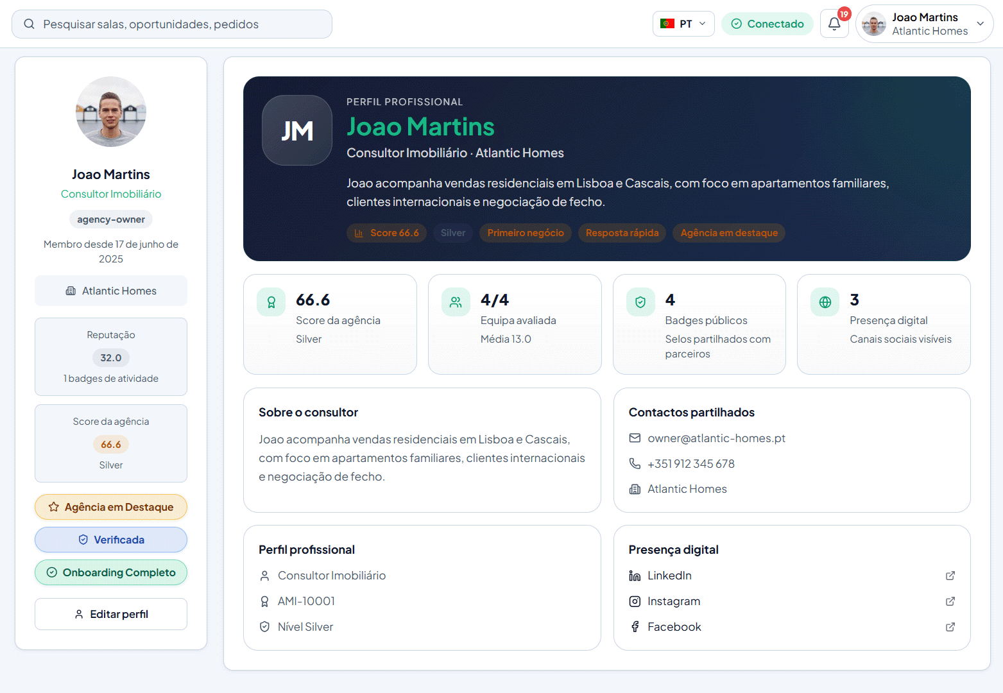The image size is (1003, 693).
Task: Click the banner Agência em destaque tag
Action: (x=729, y=233)
